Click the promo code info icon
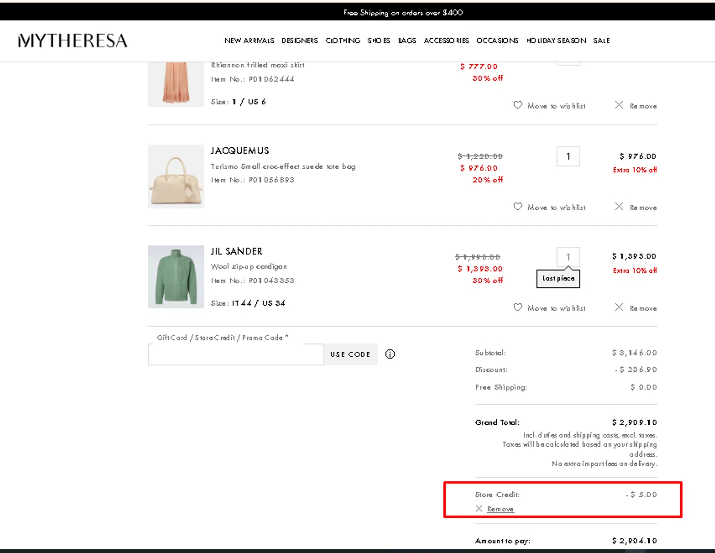This screenshot has width=715, height=553. click(x=390, y=354)
